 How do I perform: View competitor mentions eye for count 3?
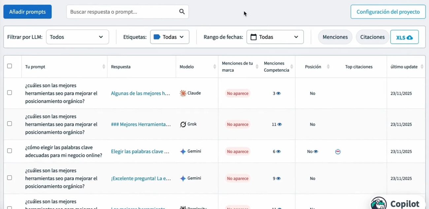(278, 93)
